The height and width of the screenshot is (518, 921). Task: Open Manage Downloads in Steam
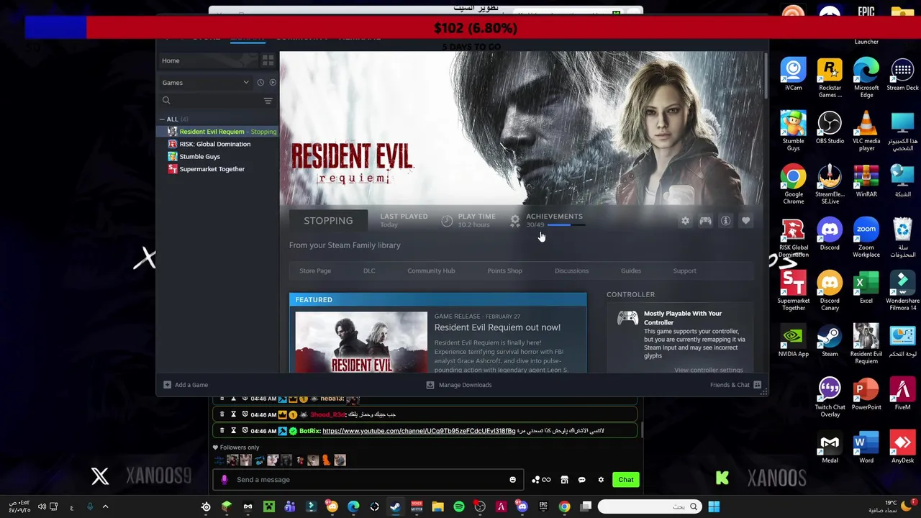(459, 385)
